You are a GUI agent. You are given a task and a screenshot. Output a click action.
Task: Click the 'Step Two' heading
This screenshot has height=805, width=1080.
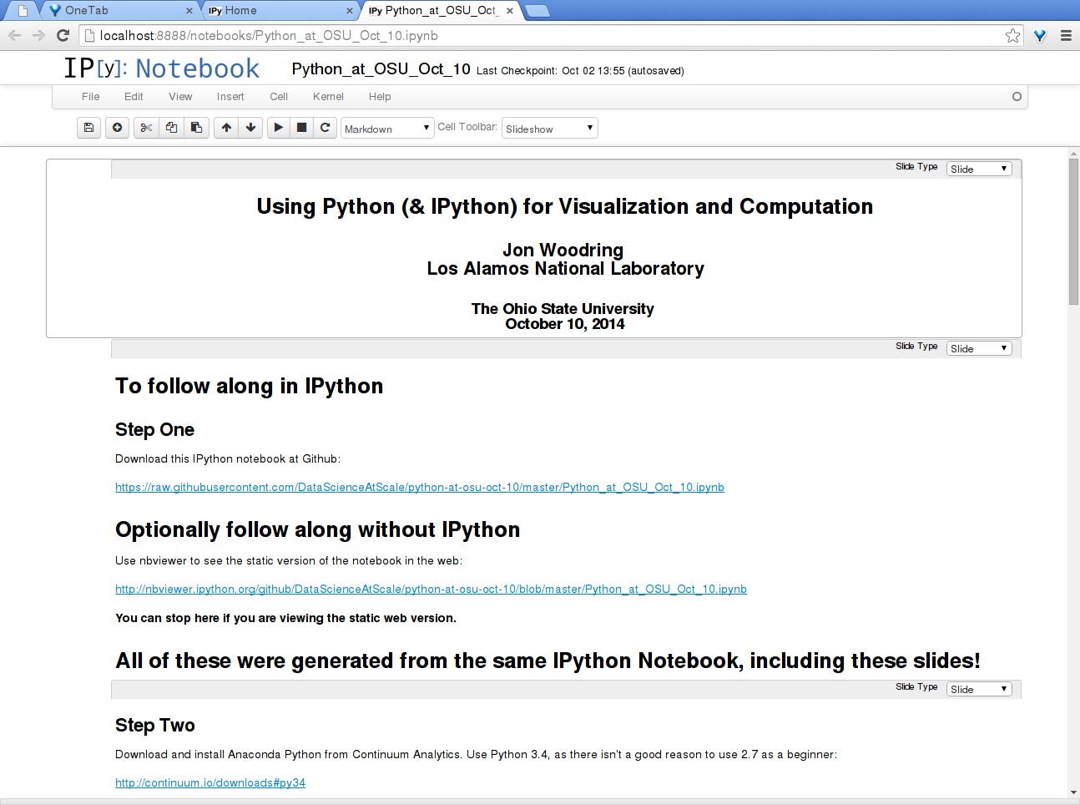(x=155, y=725)
